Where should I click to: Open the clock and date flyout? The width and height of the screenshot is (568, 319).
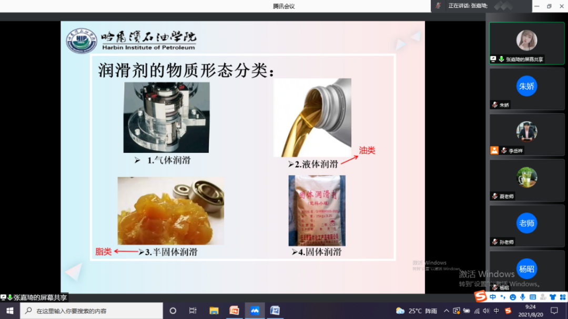(531, 310)
